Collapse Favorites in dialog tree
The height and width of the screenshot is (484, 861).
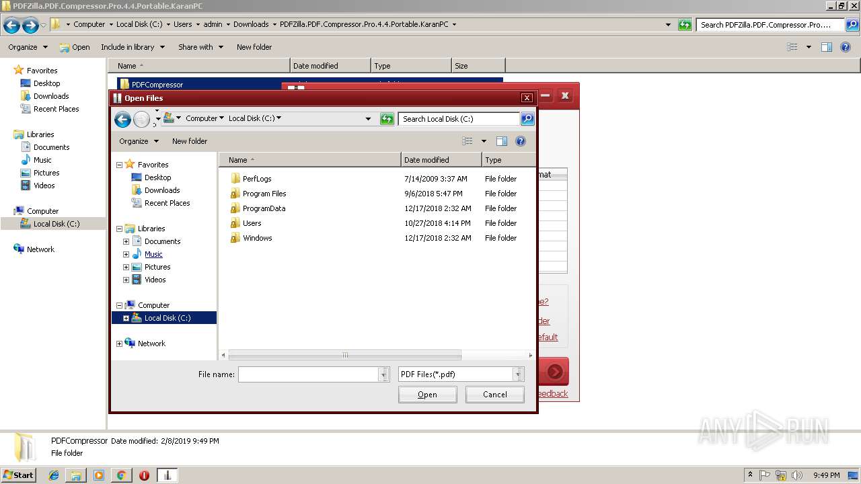[119, 165]
